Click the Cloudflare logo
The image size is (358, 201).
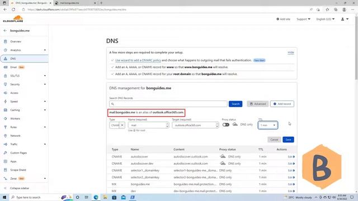pos(13,19)
